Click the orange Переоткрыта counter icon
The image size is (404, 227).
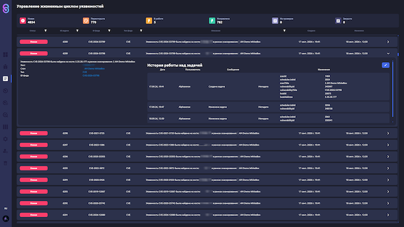86,20
